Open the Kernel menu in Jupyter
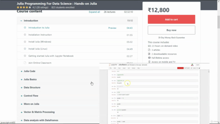Screen dimensions: 220x124 (x=133, y=68)
